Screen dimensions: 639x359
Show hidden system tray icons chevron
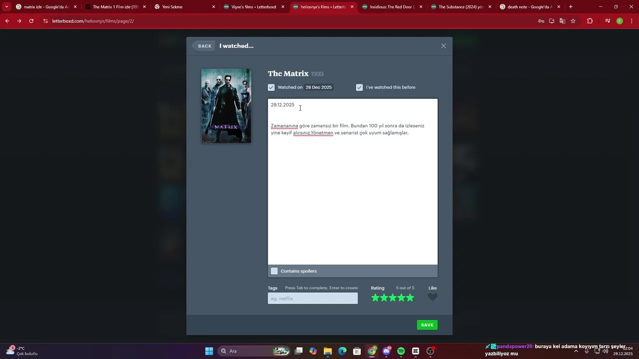click(x=576, y=351)
